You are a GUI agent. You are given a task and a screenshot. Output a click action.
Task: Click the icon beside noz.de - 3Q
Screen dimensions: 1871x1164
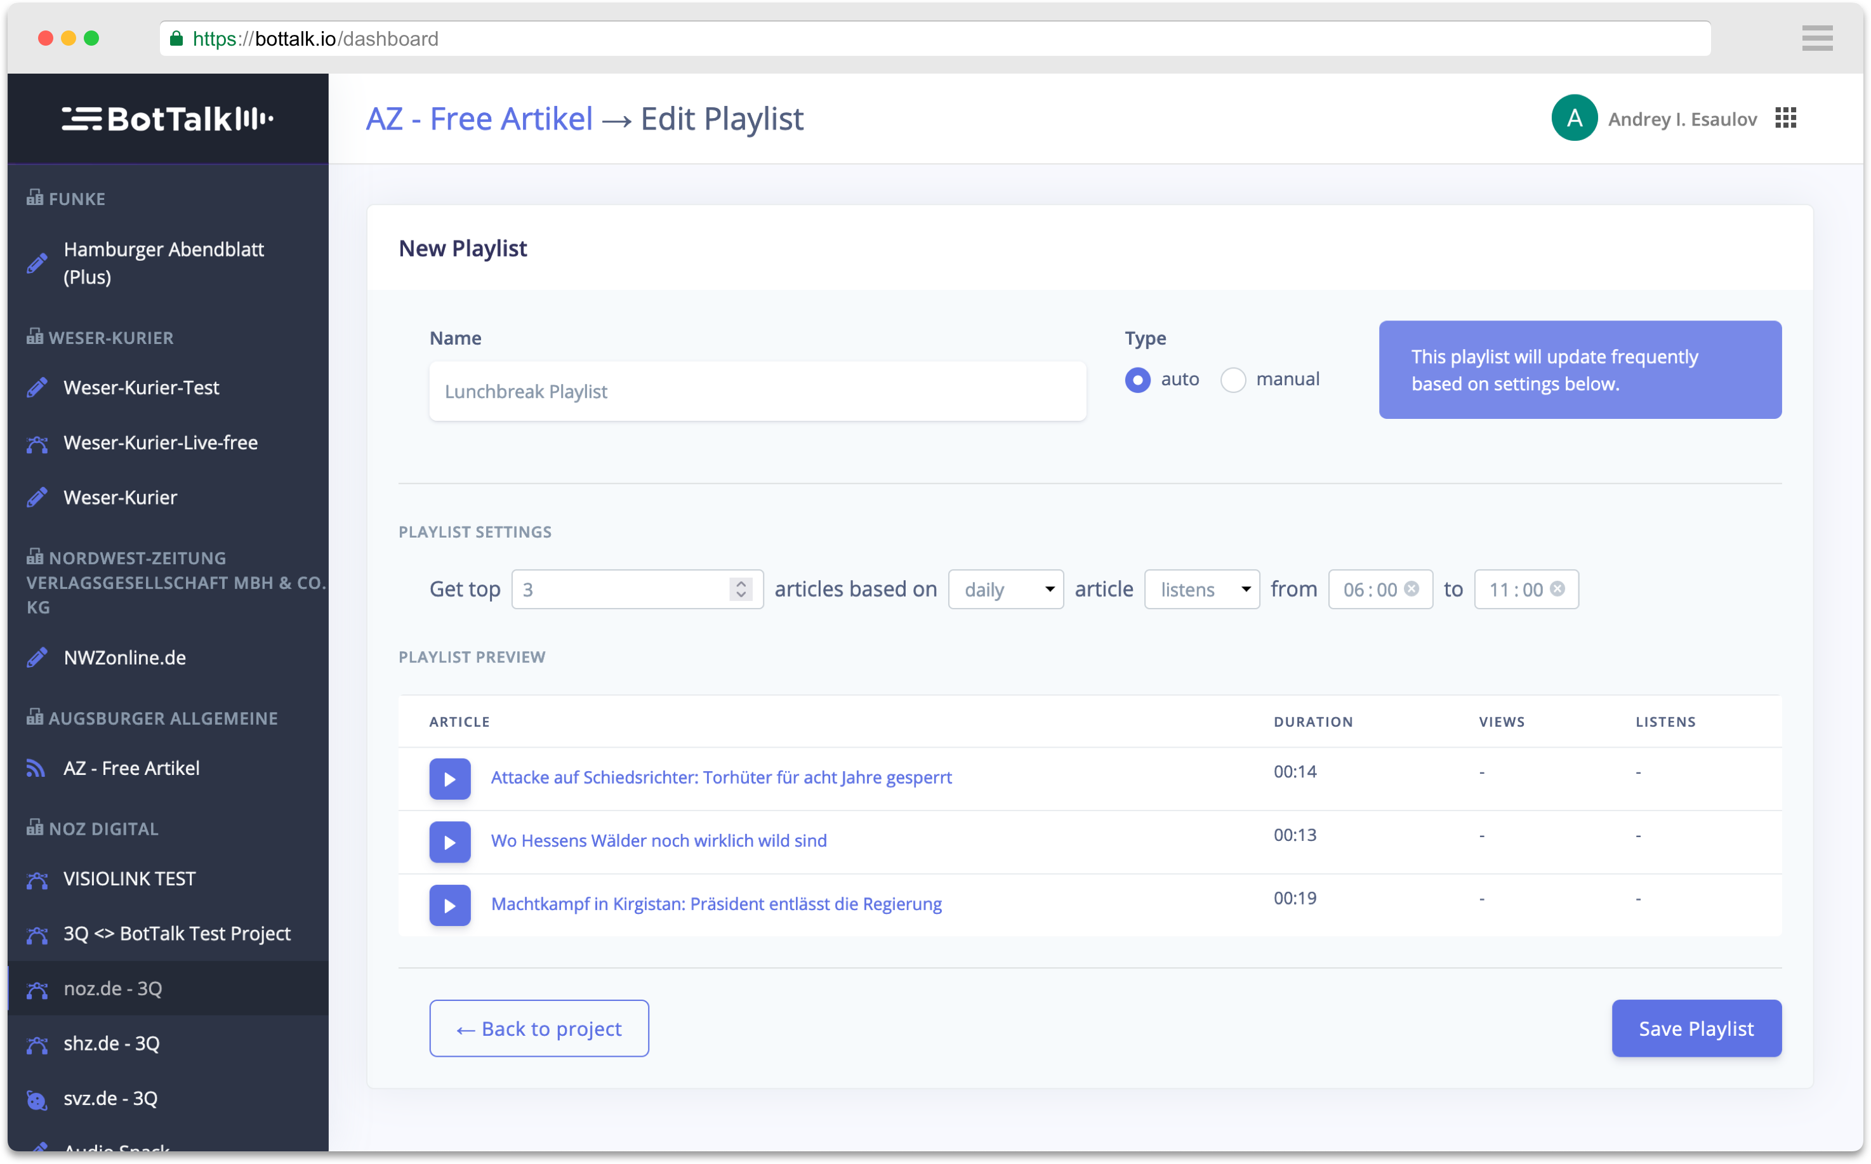coord(37,989)
